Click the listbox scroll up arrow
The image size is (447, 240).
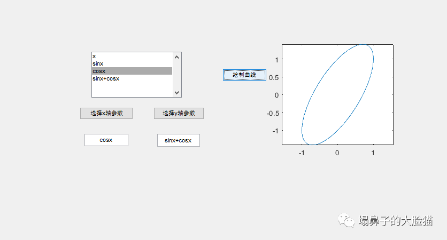[x=177, y=57]
